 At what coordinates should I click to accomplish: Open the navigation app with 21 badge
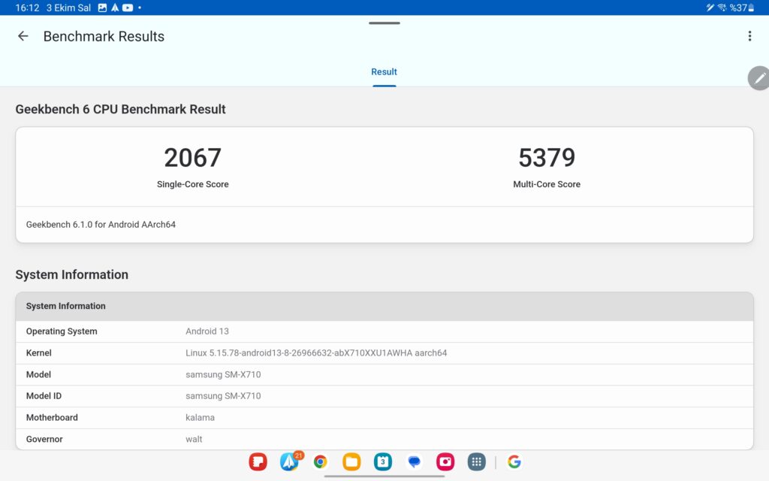click(x=290, y=462)
